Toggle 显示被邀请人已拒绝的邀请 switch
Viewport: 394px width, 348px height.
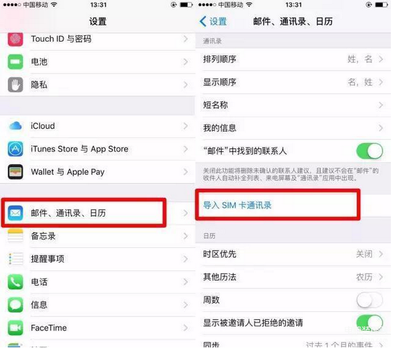tap(369, 323)
